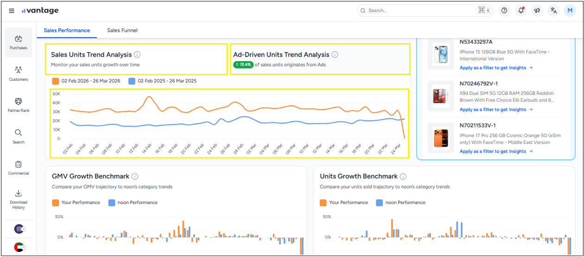Switch to the Sales Funnel tab
Image resolution: width=584 pixels, height=257 pixels.
click(x=122, y=31)
